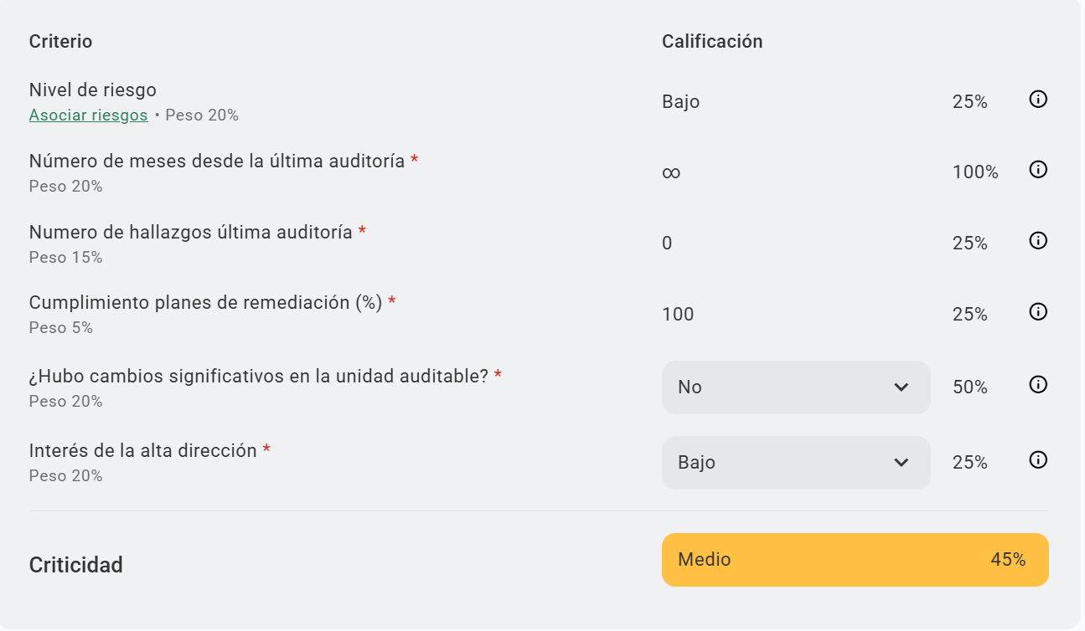
Task: Click the Bajo rating for Nivel de riesgo
Action: pos(680,102)
